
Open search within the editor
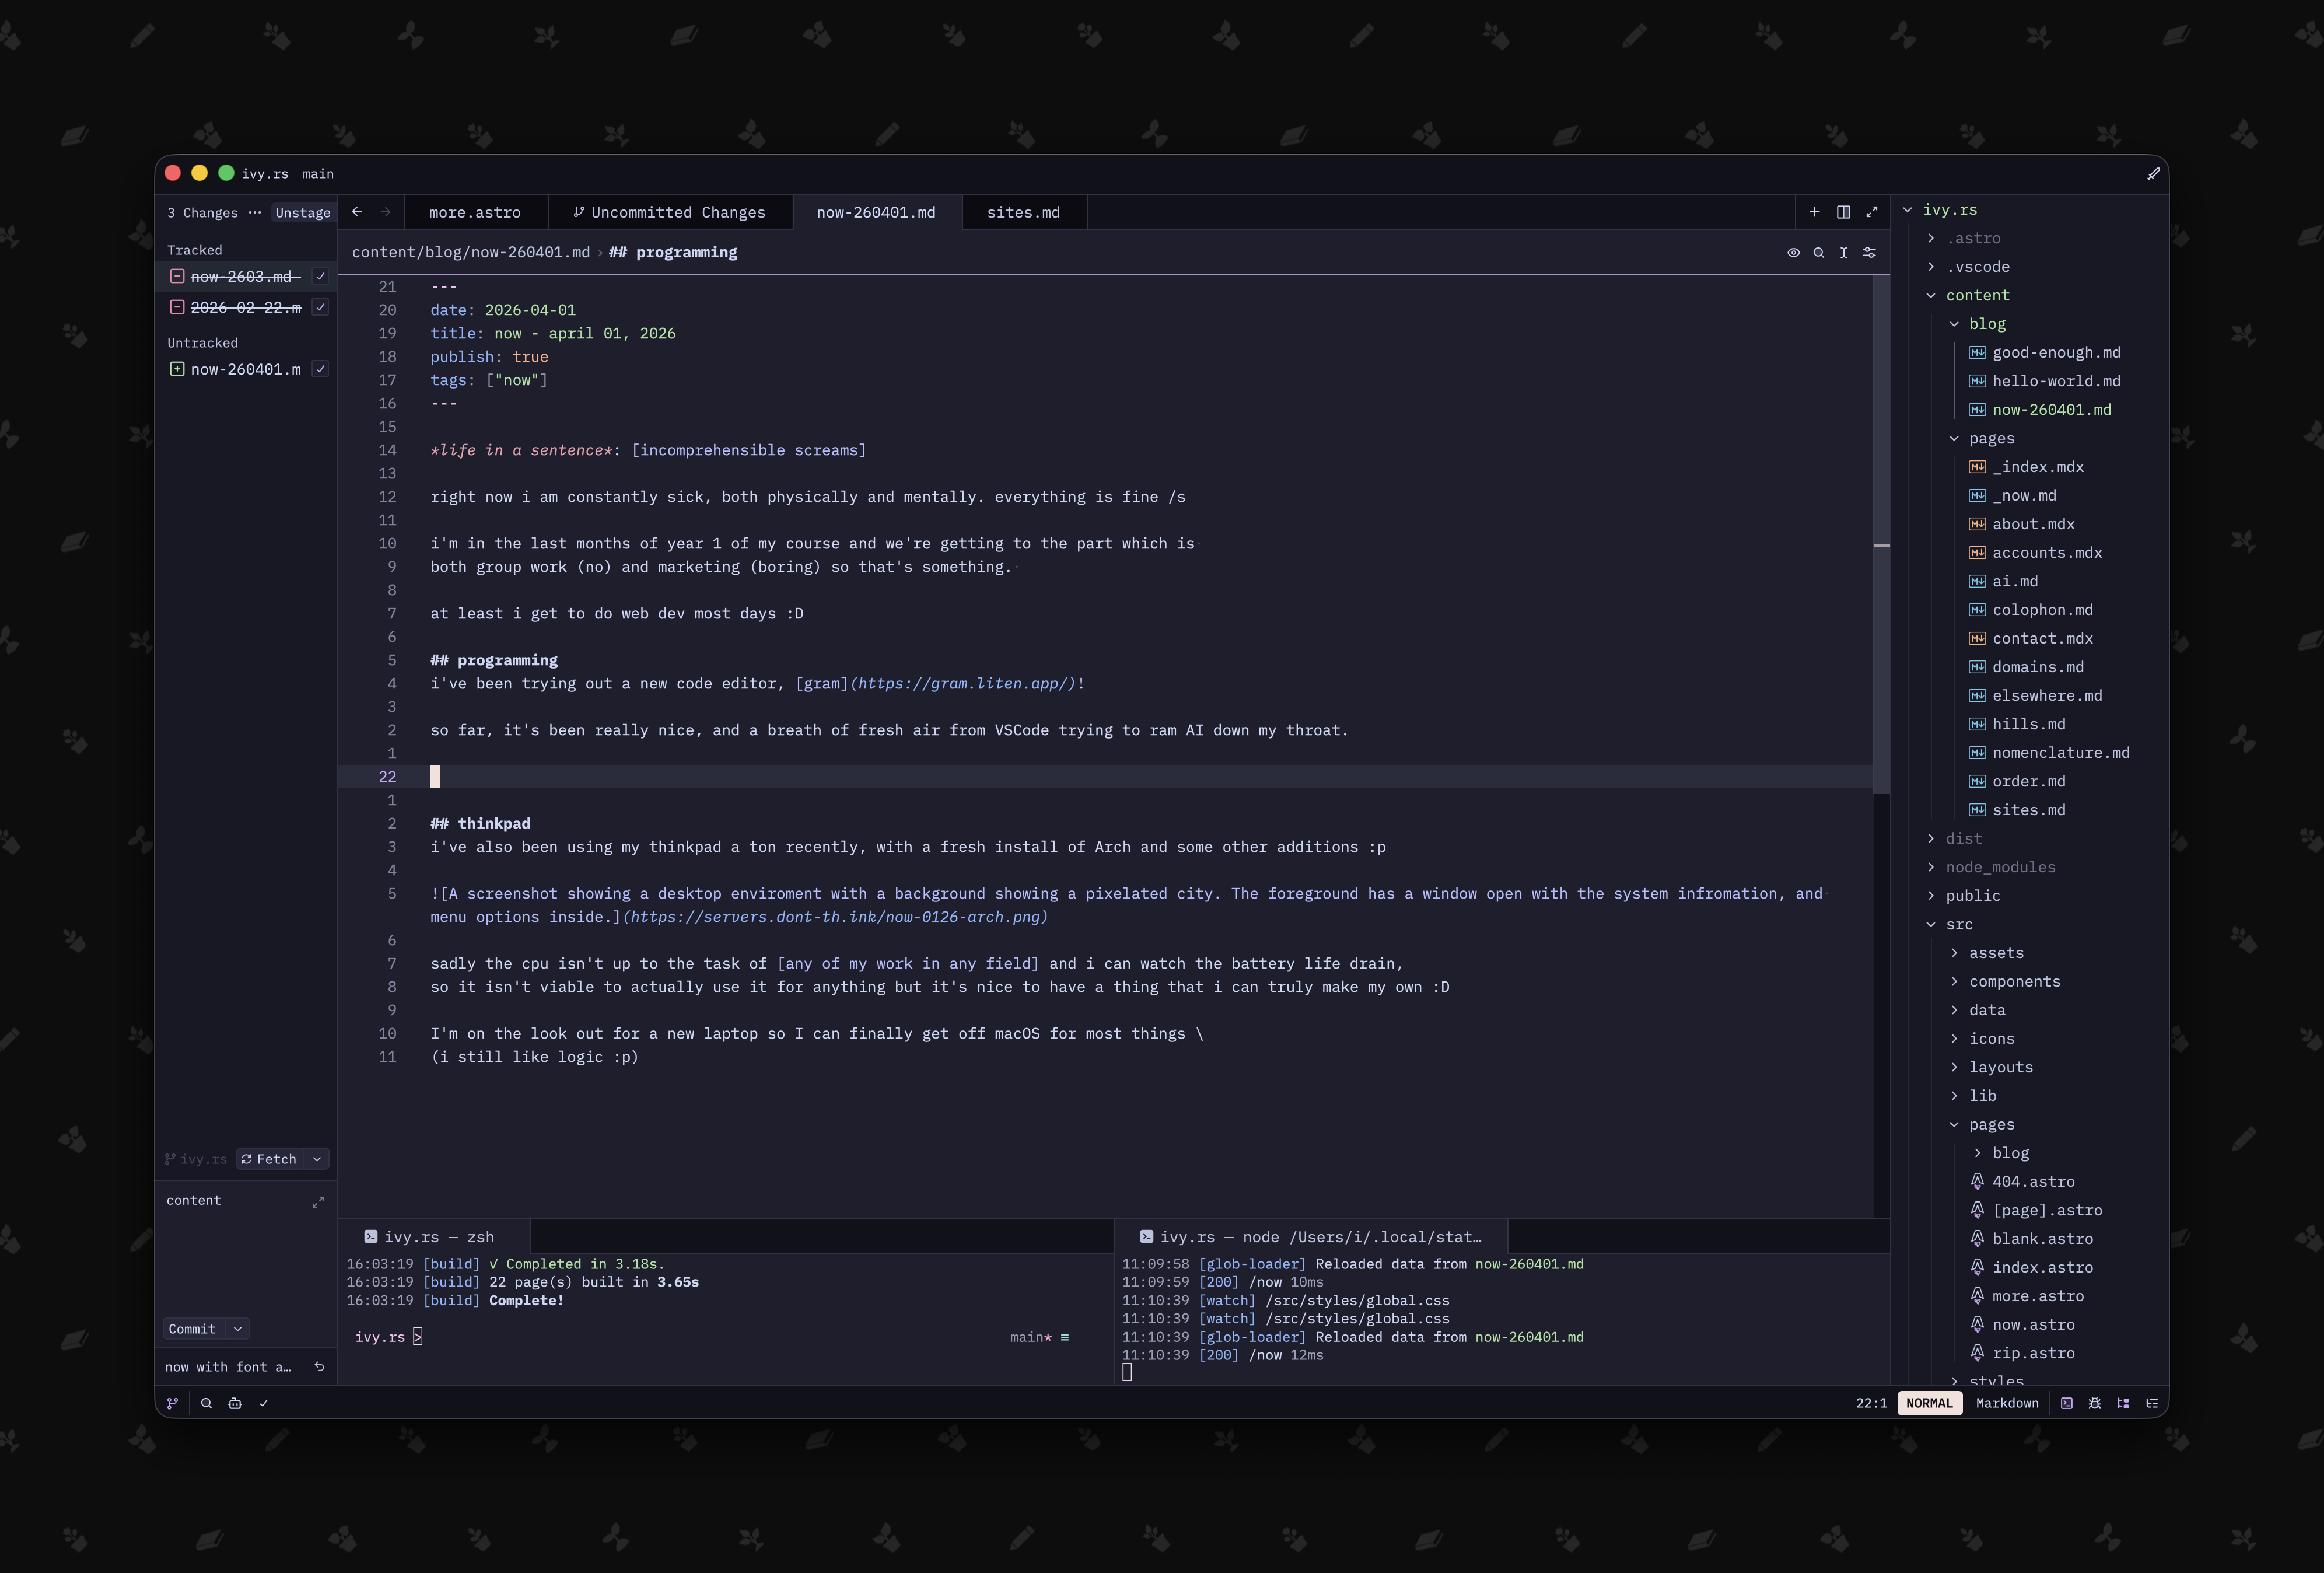coord(1820,253)
